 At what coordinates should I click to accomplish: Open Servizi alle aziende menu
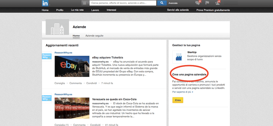pos(178,10)
